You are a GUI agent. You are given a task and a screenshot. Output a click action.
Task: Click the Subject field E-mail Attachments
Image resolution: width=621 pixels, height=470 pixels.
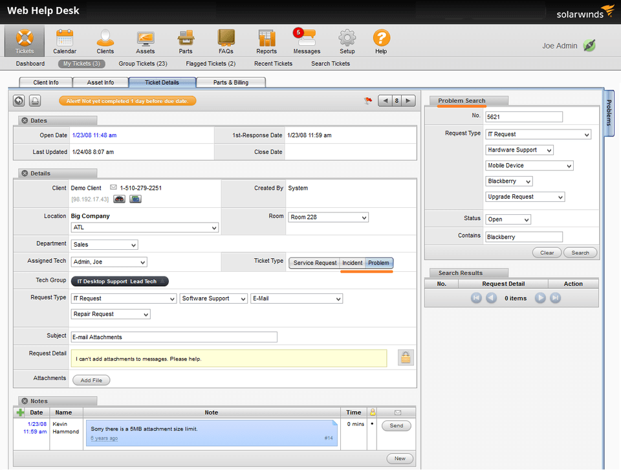pyautogui.click(x=174, y=337)
